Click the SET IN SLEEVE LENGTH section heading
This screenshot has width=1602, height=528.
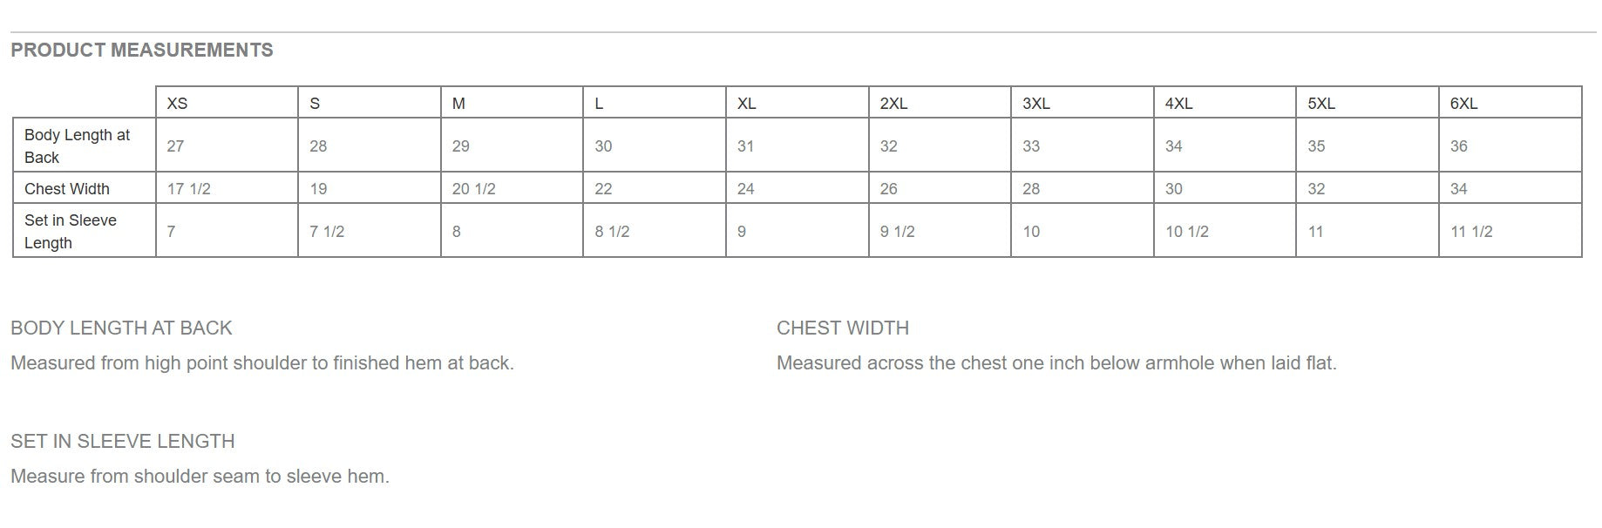tap(122, 441)
